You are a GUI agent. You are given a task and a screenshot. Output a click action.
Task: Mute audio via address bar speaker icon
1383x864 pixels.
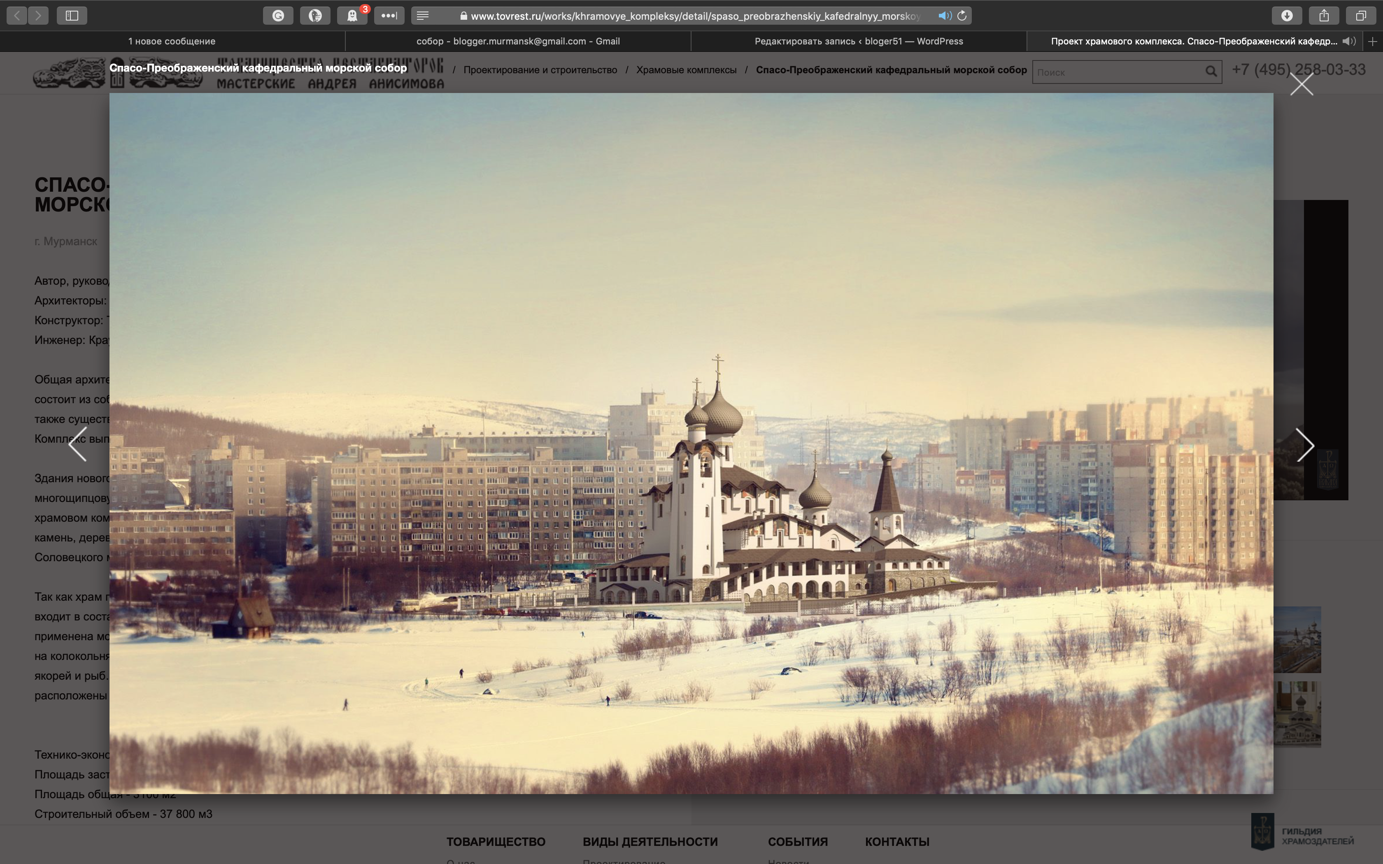(945, 16)
